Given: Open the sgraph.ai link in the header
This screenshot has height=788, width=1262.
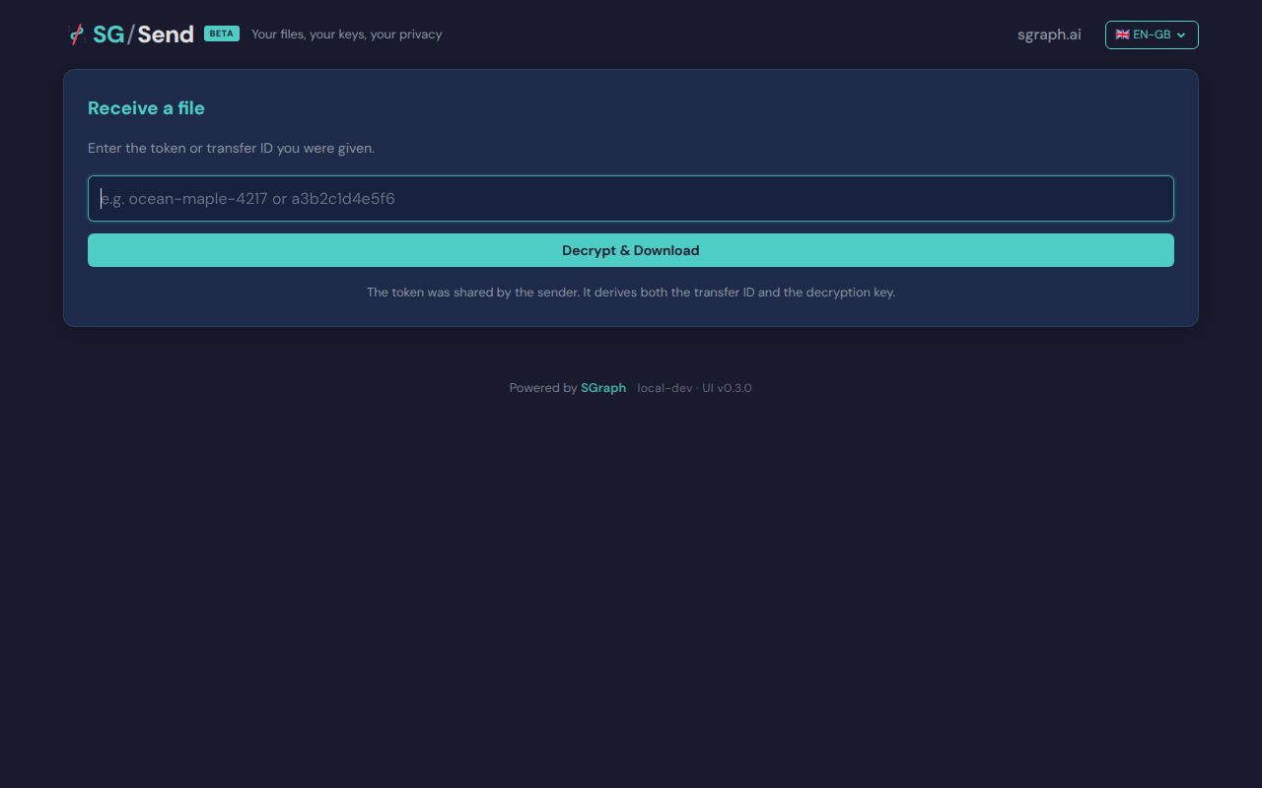Looking at the screenshot, I should tap(1048, 33).
